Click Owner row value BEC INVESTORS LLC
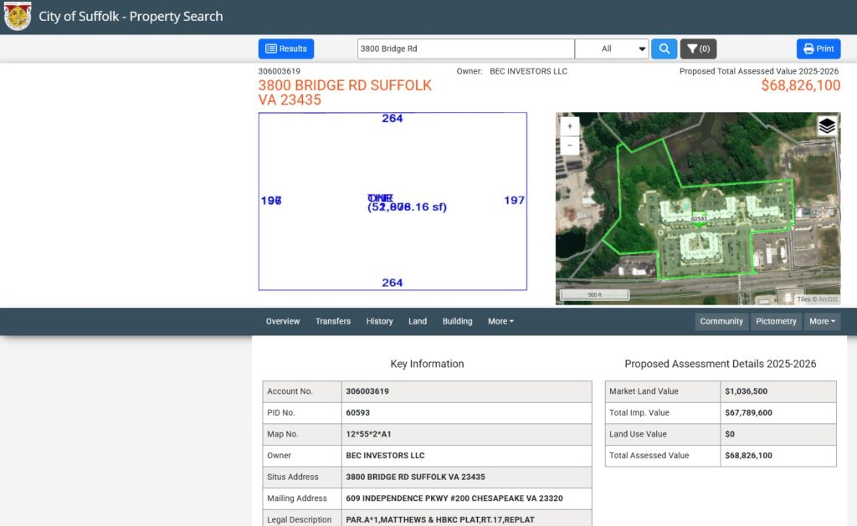The image size is (857, 526). tap(385, 456)
